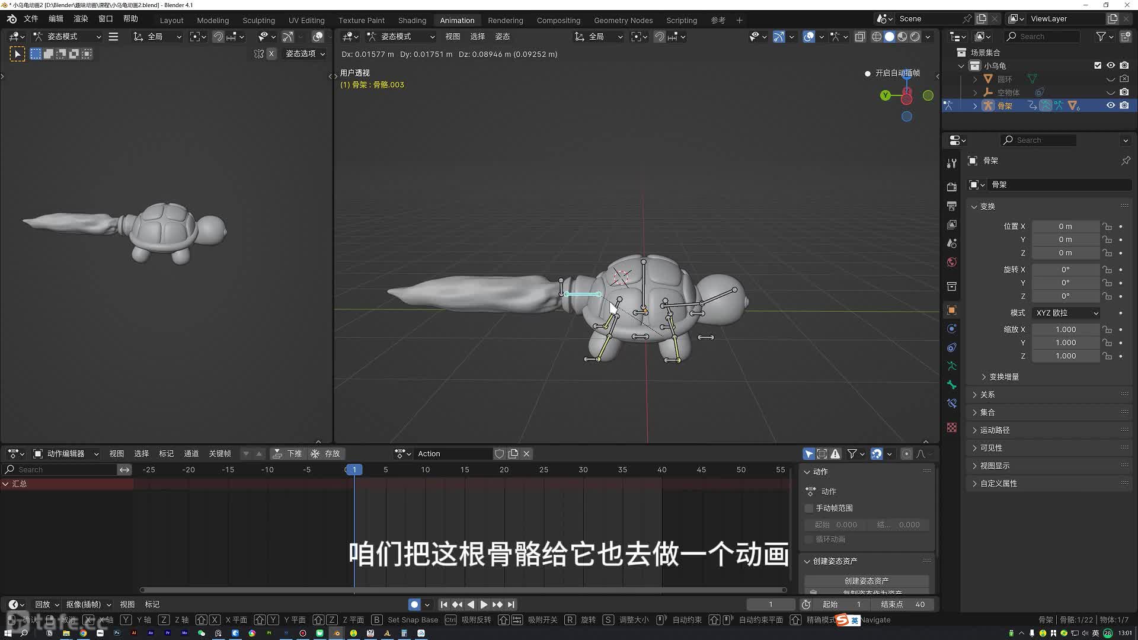Switch viewport to material preview shading
Screen dimensions: 1138x640
tap(902, 37)
